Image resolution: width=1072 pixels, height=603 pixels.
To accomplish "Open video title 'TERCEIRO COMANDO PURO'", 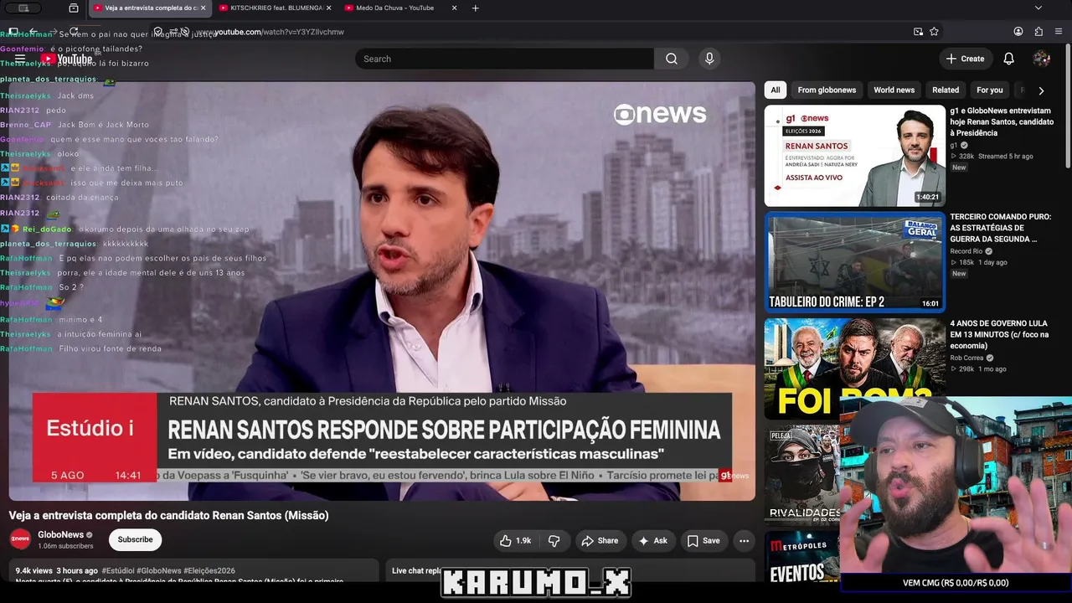I will [1001, 228].
